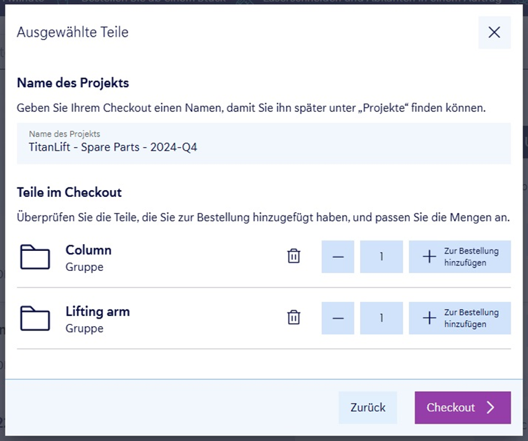The height and width of the screenshot is (441, 528).
Task: Click the Column quantity field
Action: point(381,256)
